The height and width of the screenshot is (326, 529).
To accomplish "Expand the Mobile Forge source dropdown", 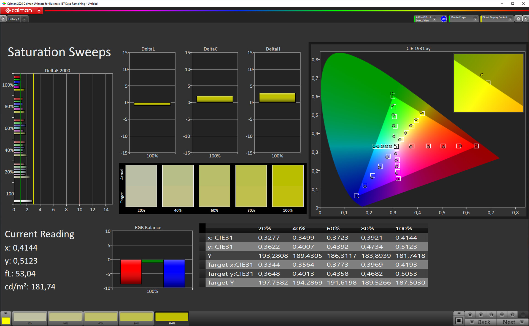I will tap(475, 19).
